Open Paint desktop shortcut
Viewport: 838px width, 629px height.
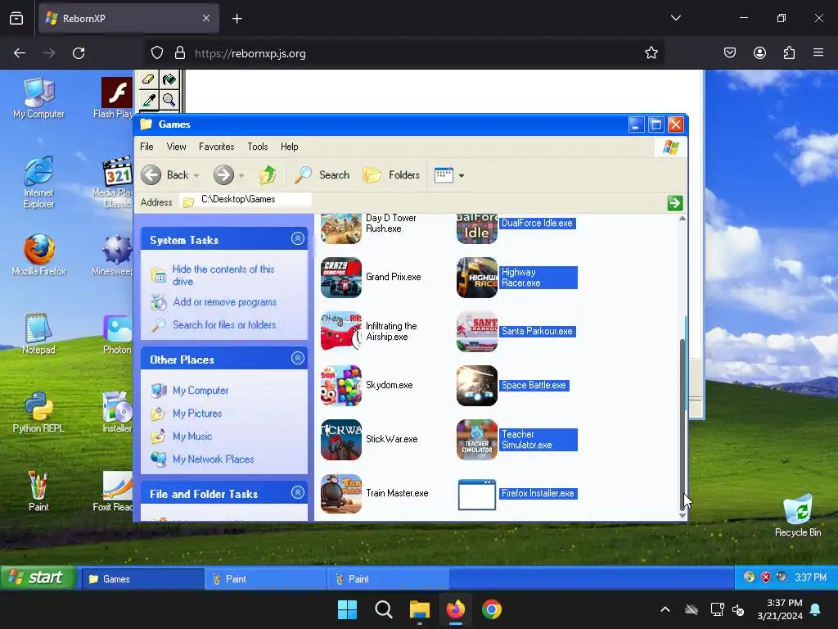pyautogui.click(x=38, y=491)
